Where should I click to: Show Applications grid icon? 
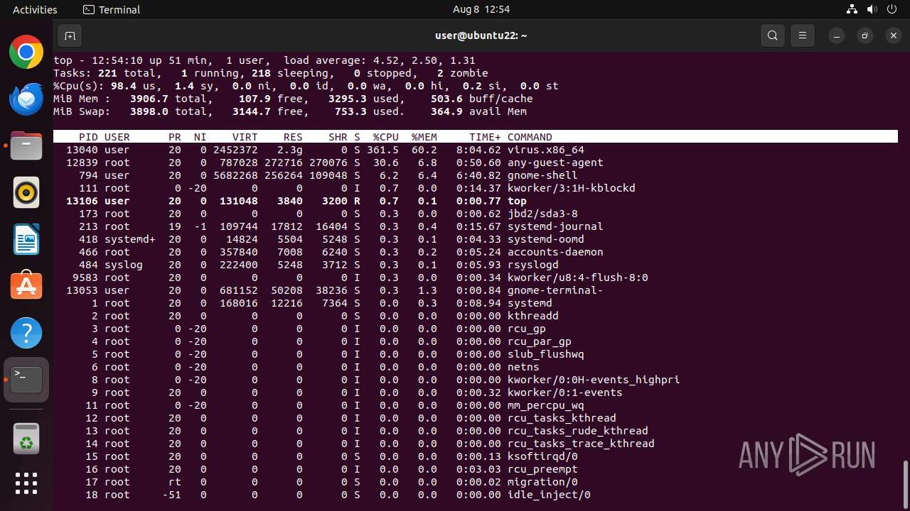(26, 483)
